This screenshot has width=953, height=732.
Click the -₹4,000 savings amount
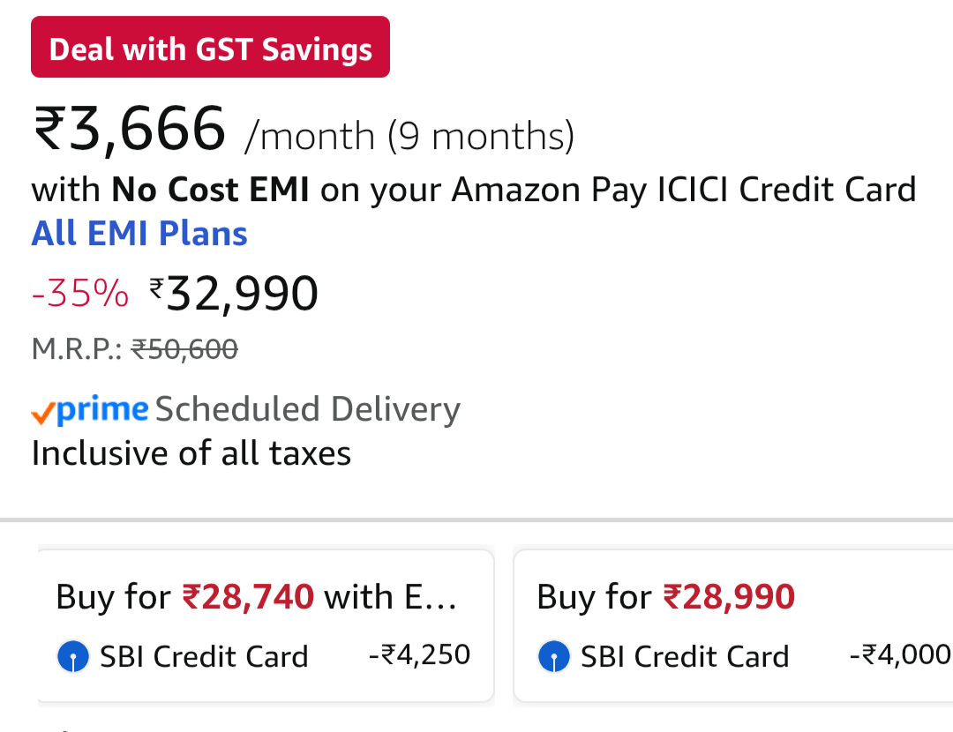click(x=900, y=655)
